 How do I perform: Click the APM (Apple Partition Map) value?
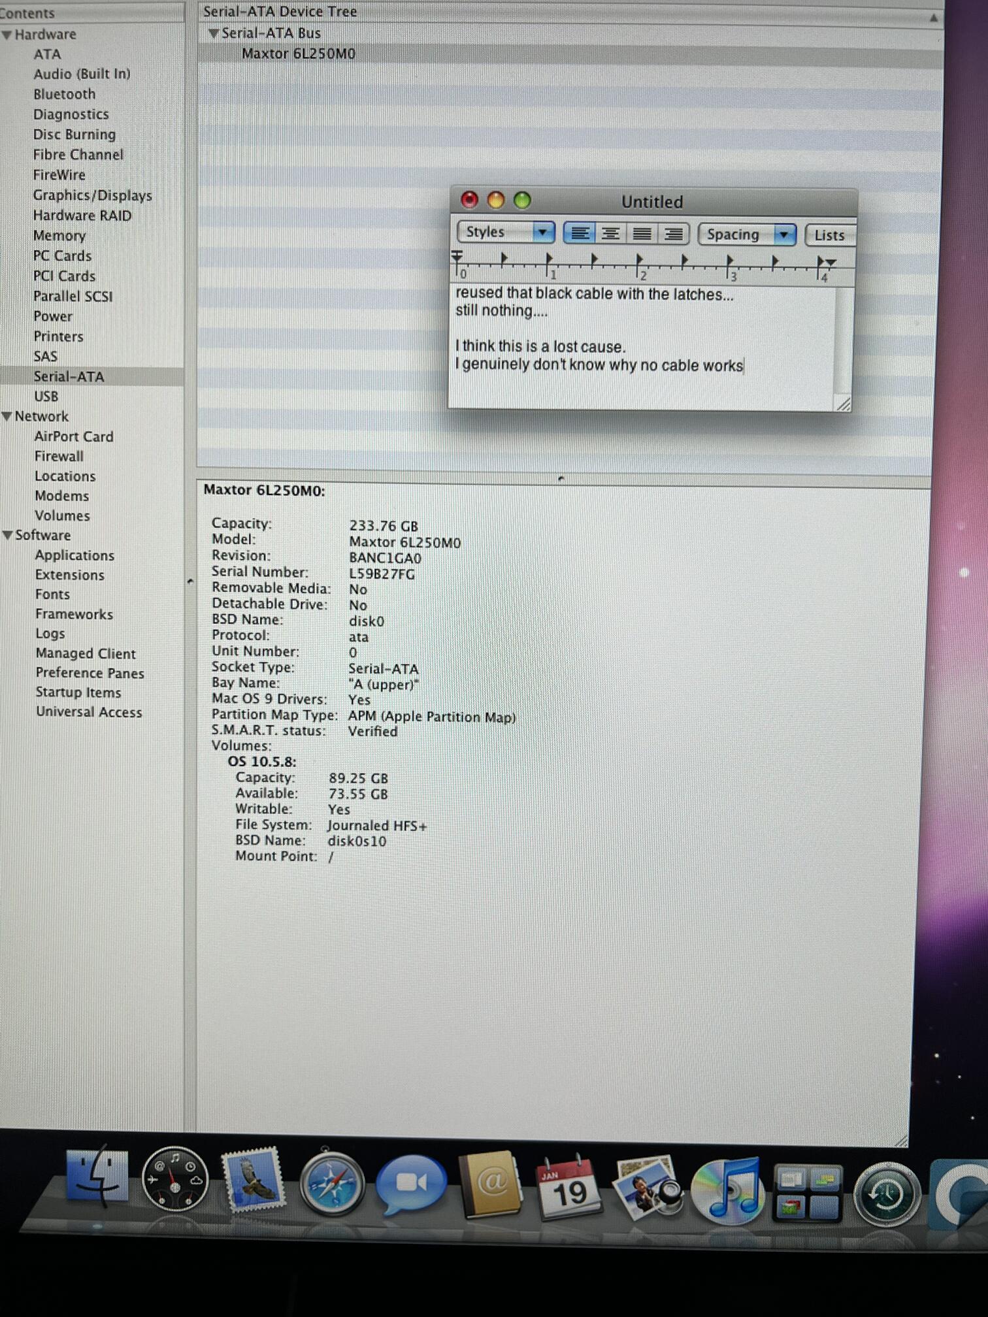pos(432,717)
